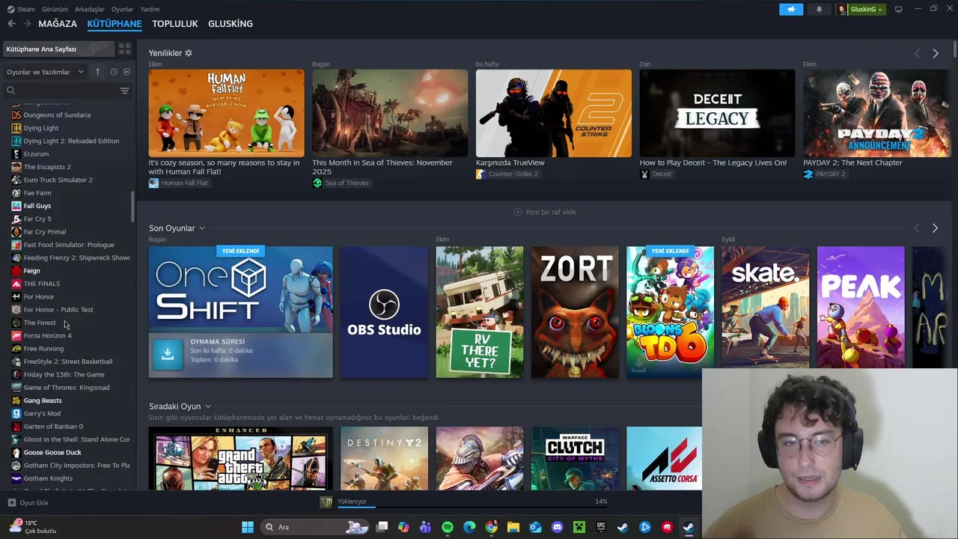The width and height of the screenshot is (958, 539).
Task: Click the game list scrollbar
Action: coord(133,206)
